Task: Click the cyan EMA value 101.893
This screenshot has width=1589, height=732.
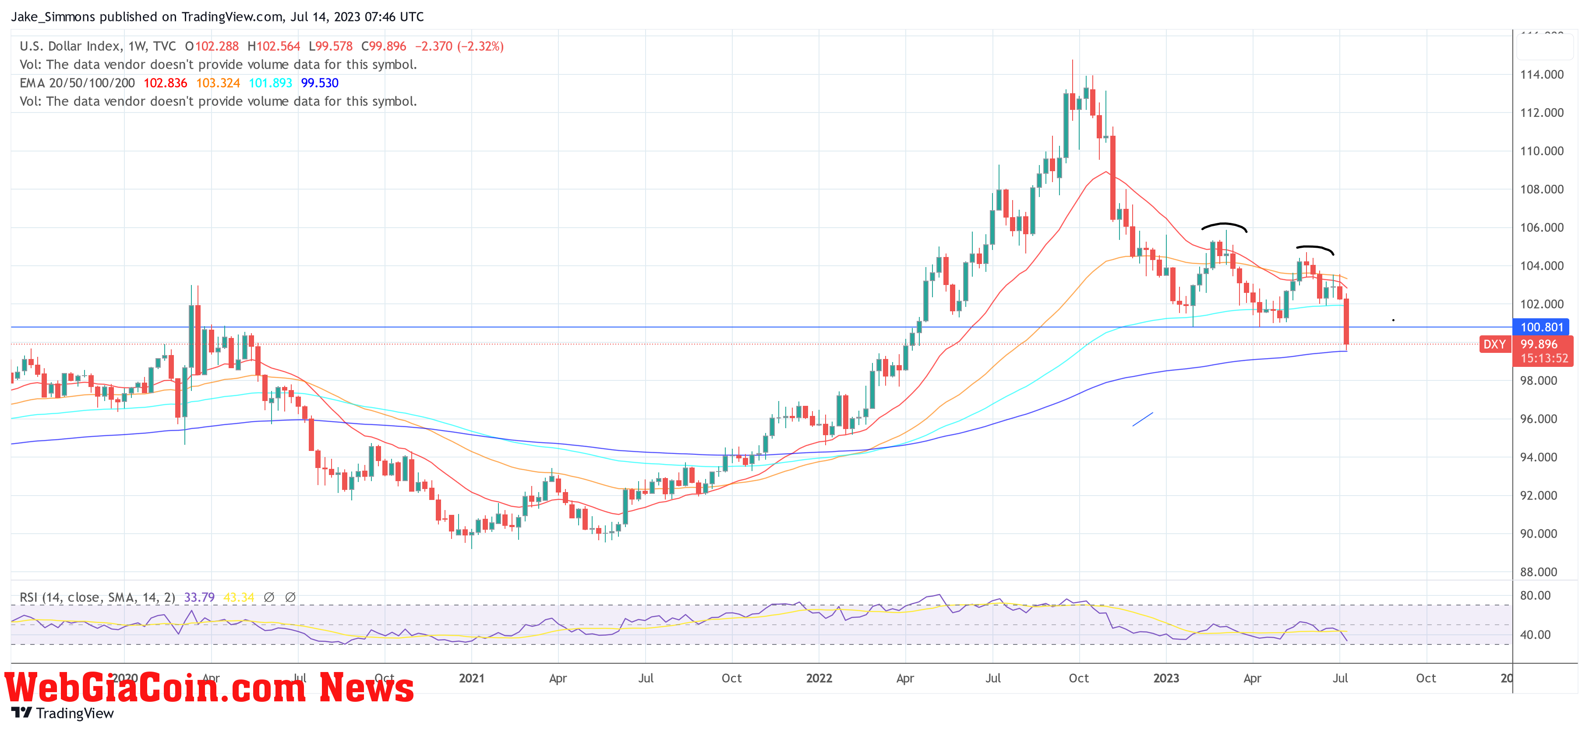Action: (270, 83)
